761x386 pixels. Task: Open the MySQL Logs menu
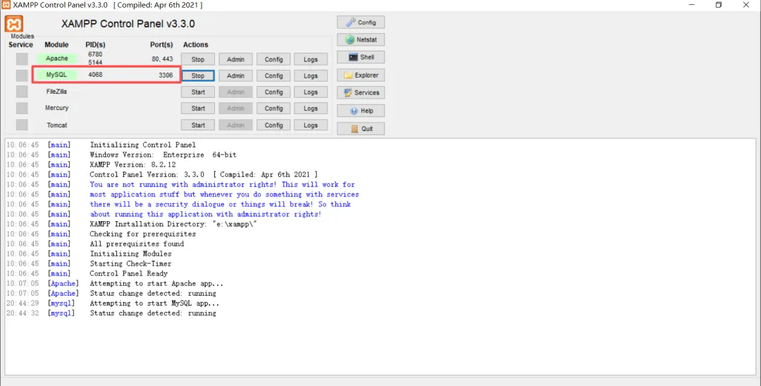(x=311, y=75)
